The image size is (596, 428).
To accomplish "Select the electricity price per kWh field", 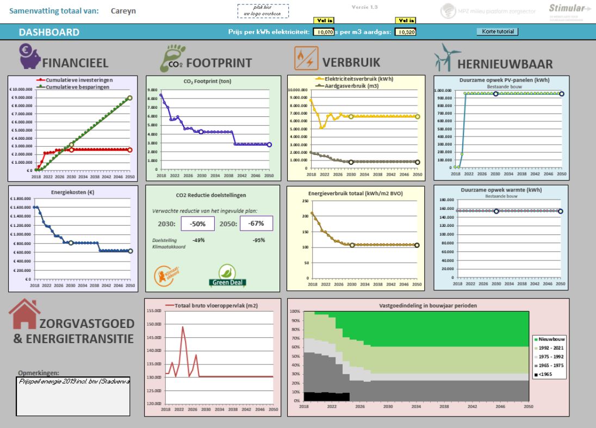I will (x=324, y=32).
